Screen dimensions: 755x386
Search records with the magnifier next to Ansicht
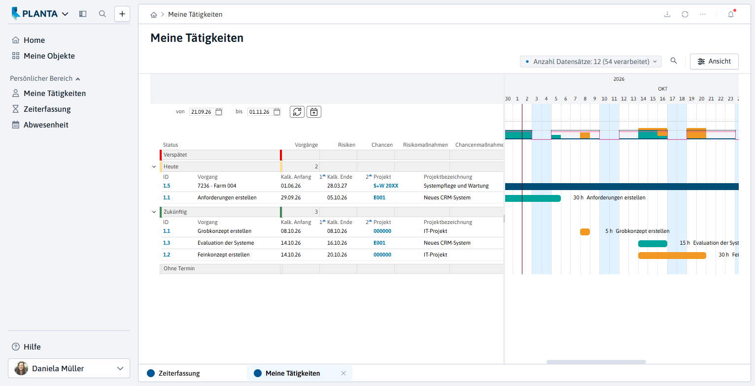(x=674, y=61)
